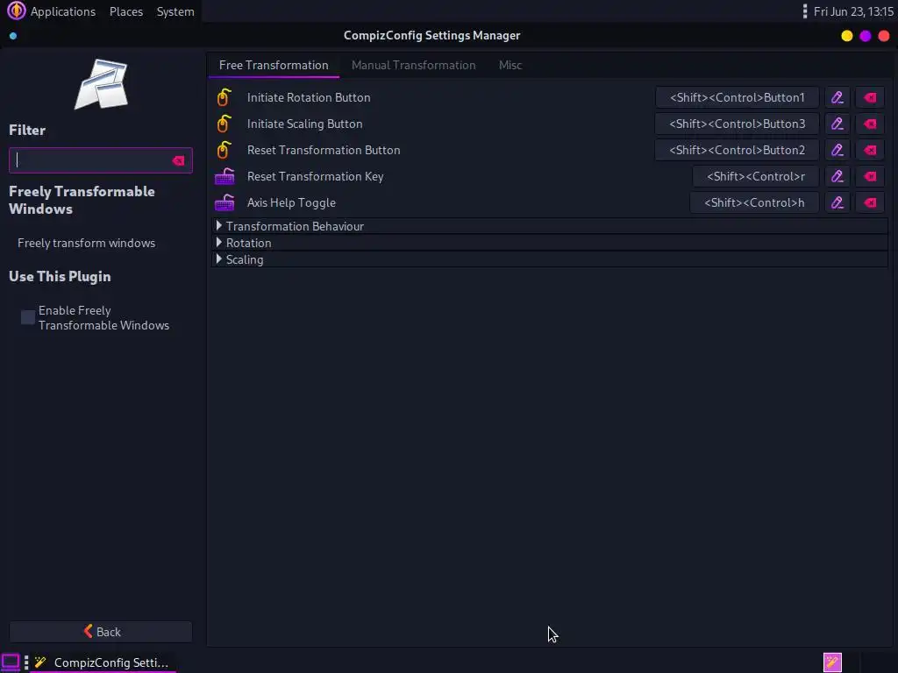
Task: Click the blue dot window menu icon
Action: [x=13, y=36]
